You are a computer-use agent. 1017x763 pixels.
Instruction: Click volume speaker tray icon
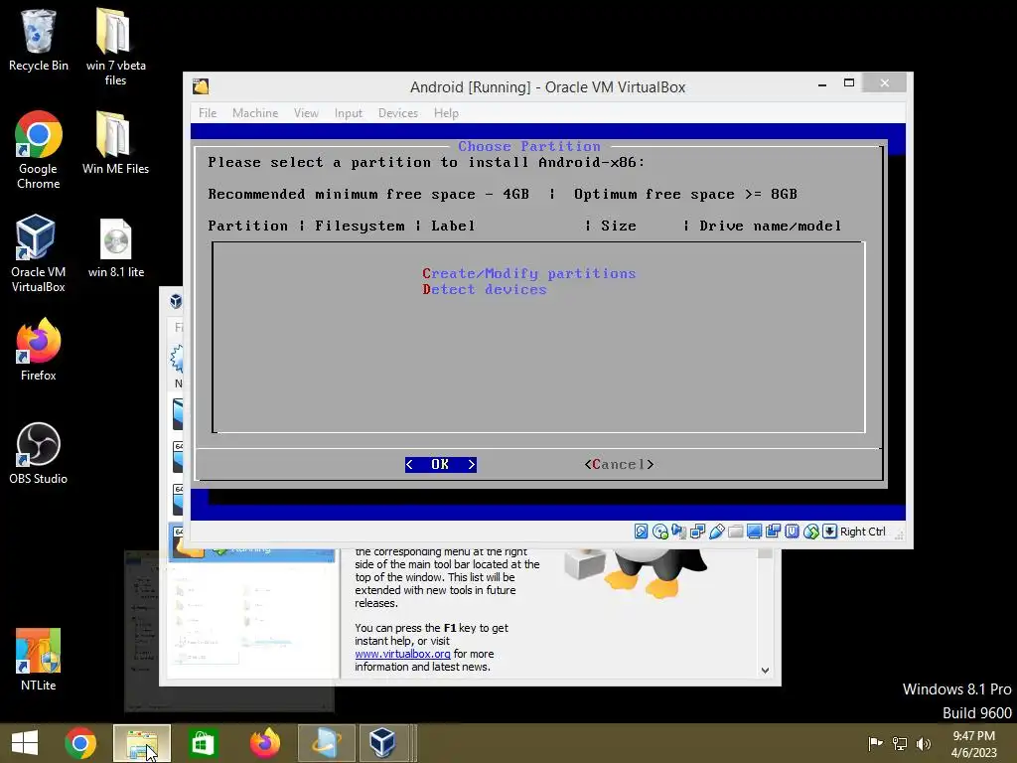[x=924, y=743]
